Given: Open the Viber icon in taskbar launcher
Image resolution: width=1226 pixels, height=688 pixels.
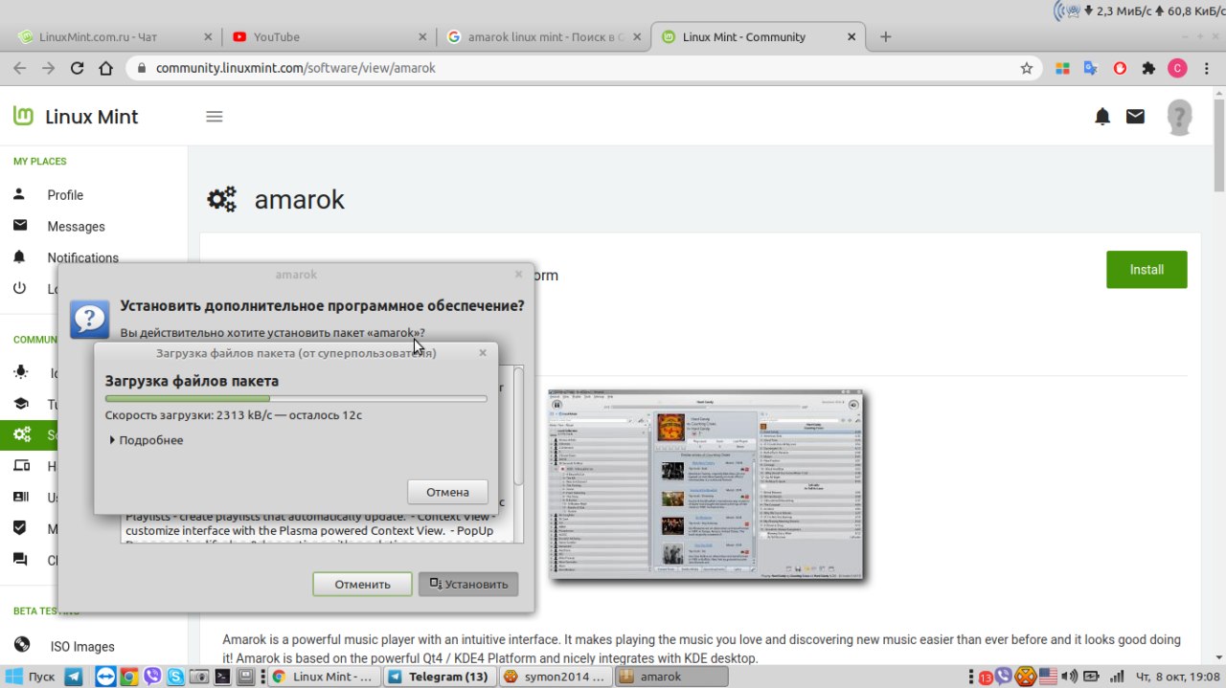Looking at the screenshot, I should coord(151,677).
